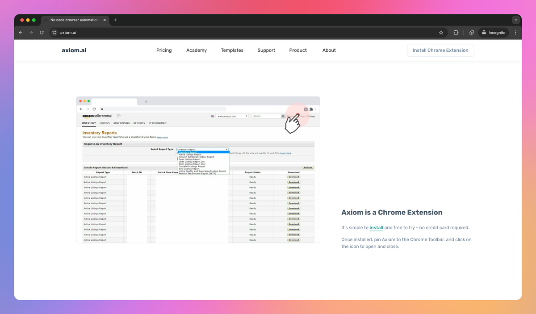536x314 pixels.
Task: Click Install Chrome Extension button
Action: click(x=440, y=50)
